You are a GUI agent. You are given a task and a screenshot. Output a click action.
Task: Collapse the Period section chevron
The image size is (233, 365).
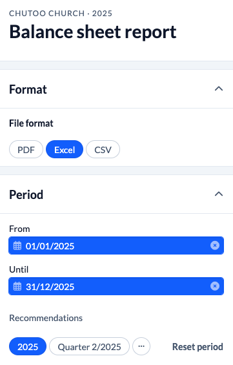click(x=219, y=194)
